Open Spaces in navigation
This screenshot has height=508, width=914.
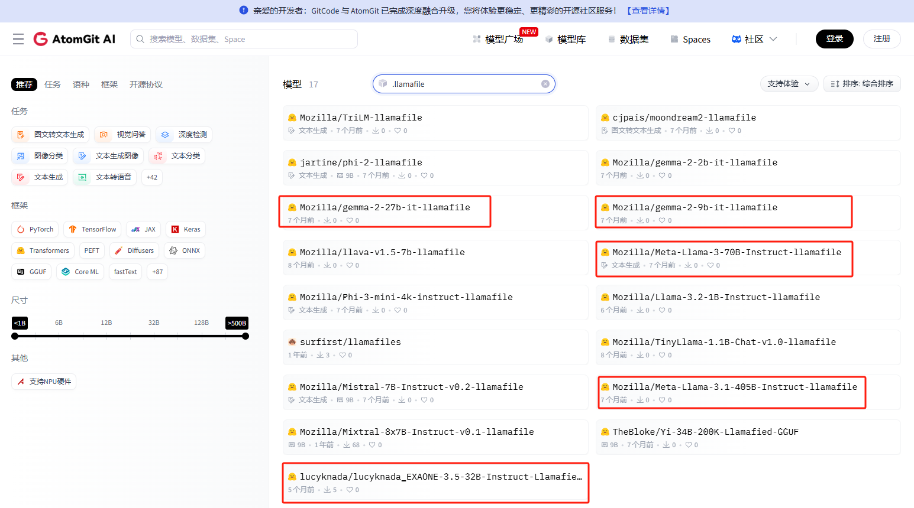pos(690,39)
